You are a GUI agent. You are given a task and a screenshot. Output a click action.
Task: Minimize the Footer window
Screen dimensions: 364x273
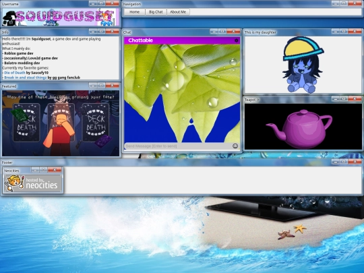[x=336, y=162]
